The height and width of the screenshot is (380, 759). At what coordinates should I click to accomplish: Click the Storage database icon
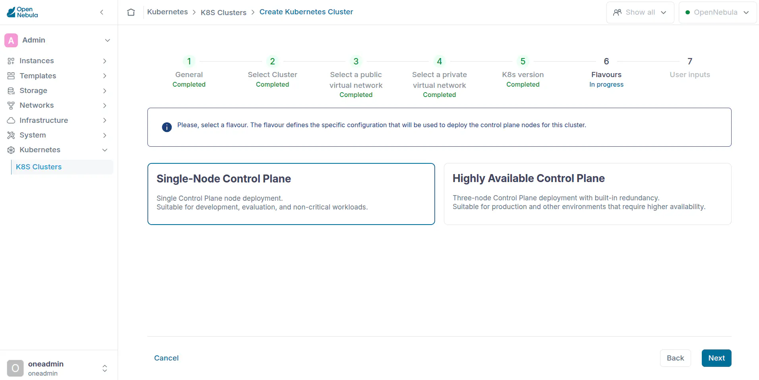pyautogui.click(x=11, y=91)
